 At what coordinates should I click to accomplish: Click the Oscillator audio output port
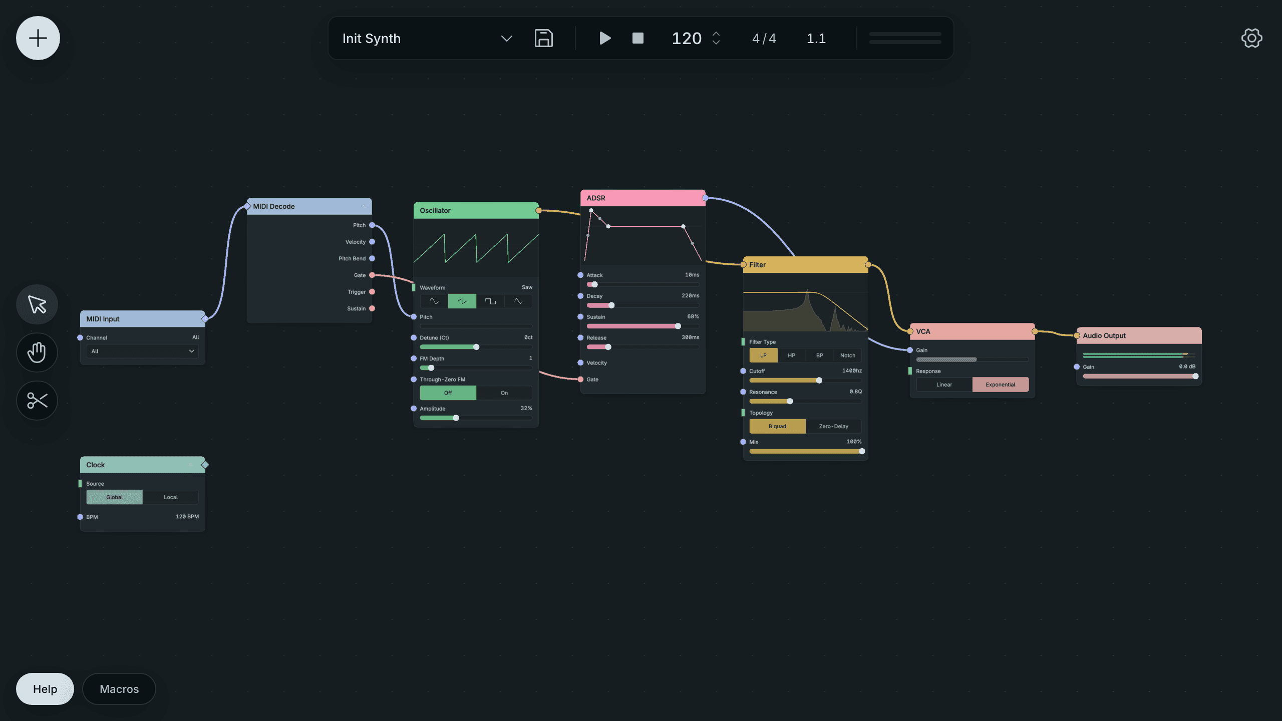pyautogui.click(x=539, y=210)
